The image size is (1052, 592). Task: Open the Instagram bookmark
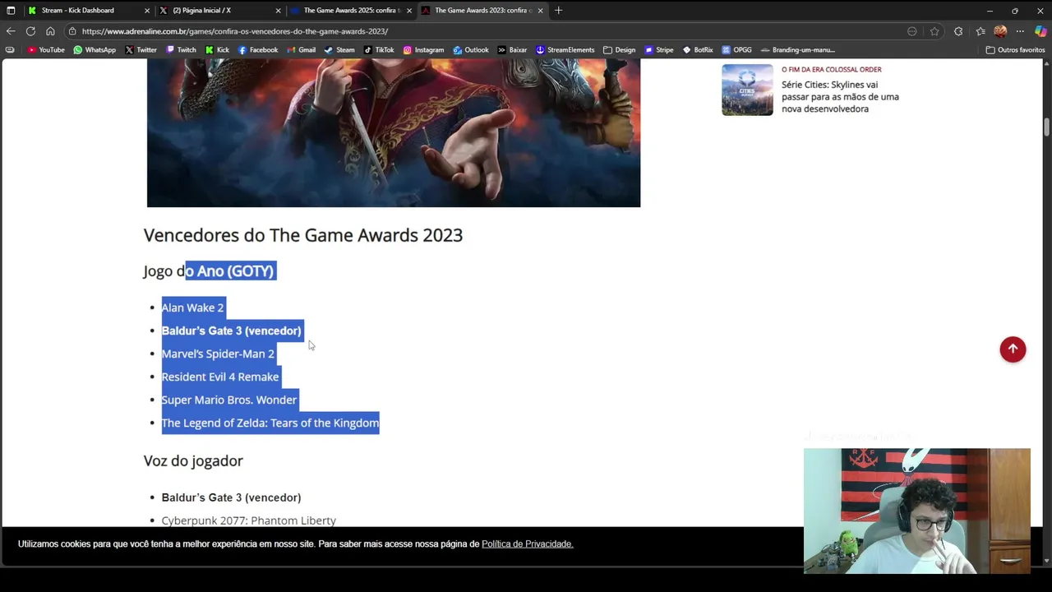pyautogui.click(x=424, y=50)
